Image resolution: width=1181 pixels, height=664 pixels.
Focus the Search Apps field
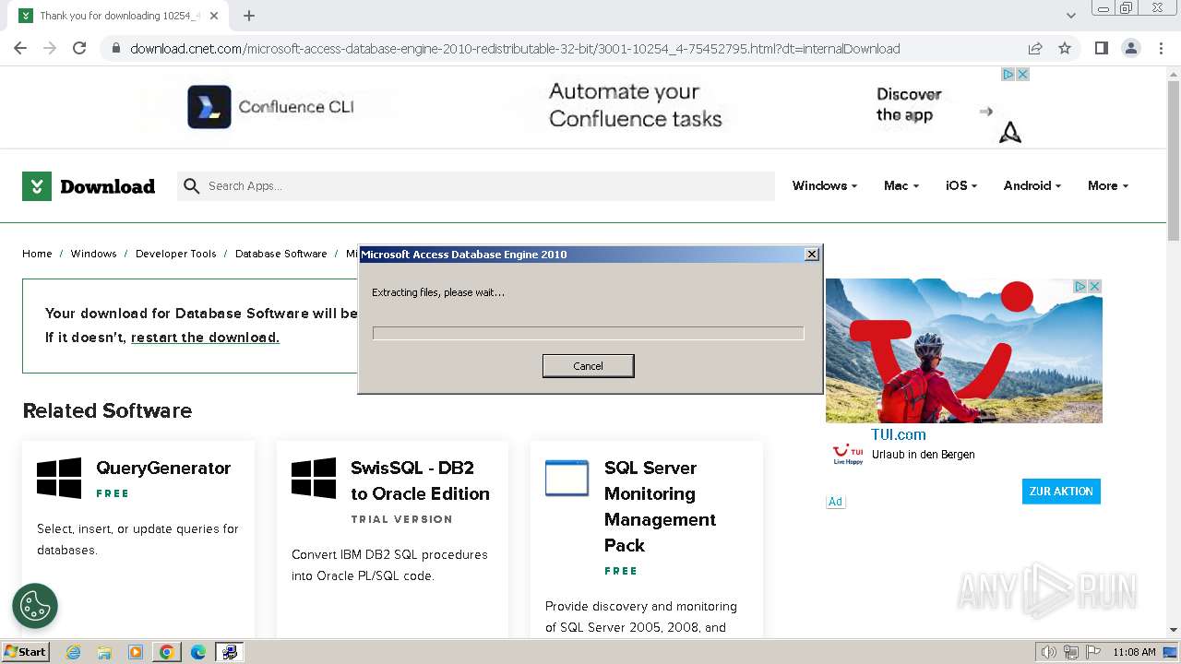[x=476, y=186]
